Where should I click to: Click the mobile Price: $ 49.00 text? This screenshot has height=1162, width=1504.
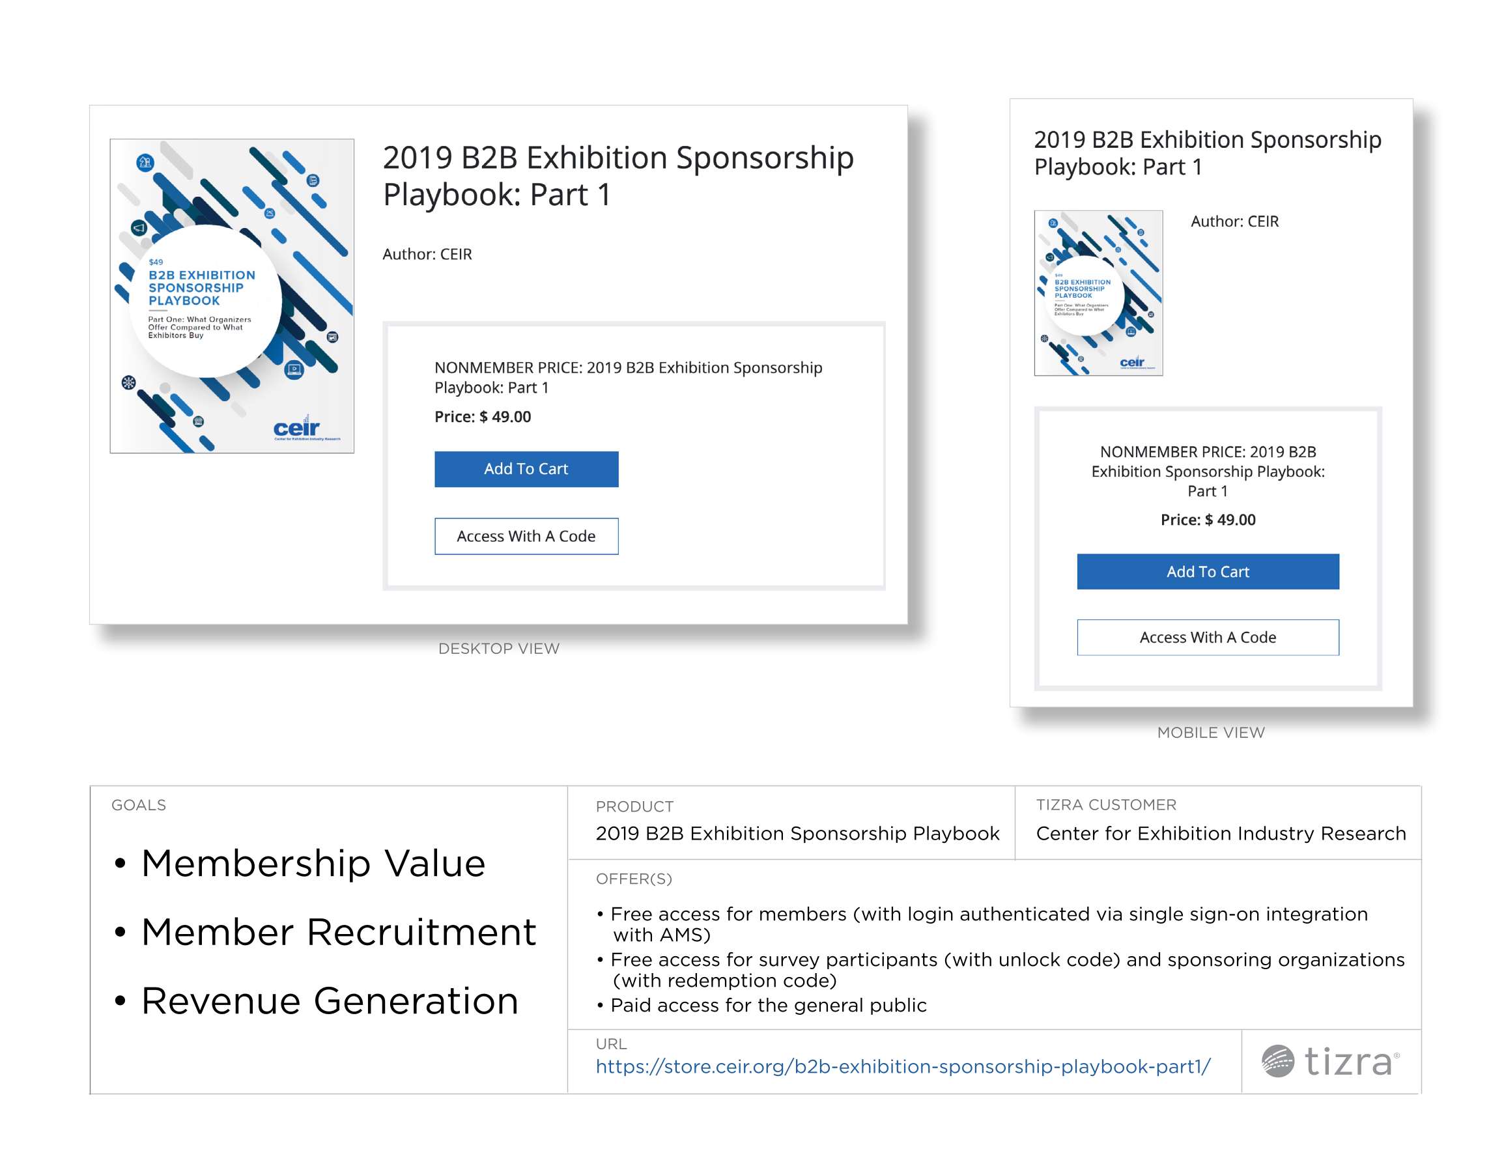click(1207, 520)
